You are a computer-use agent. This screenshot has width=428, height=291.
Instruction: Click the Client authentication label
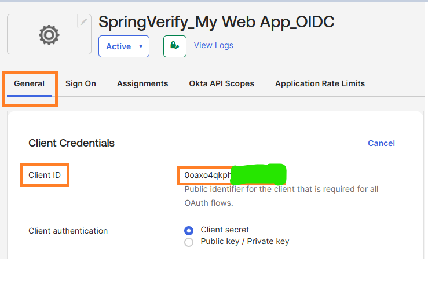click(68, 231)
